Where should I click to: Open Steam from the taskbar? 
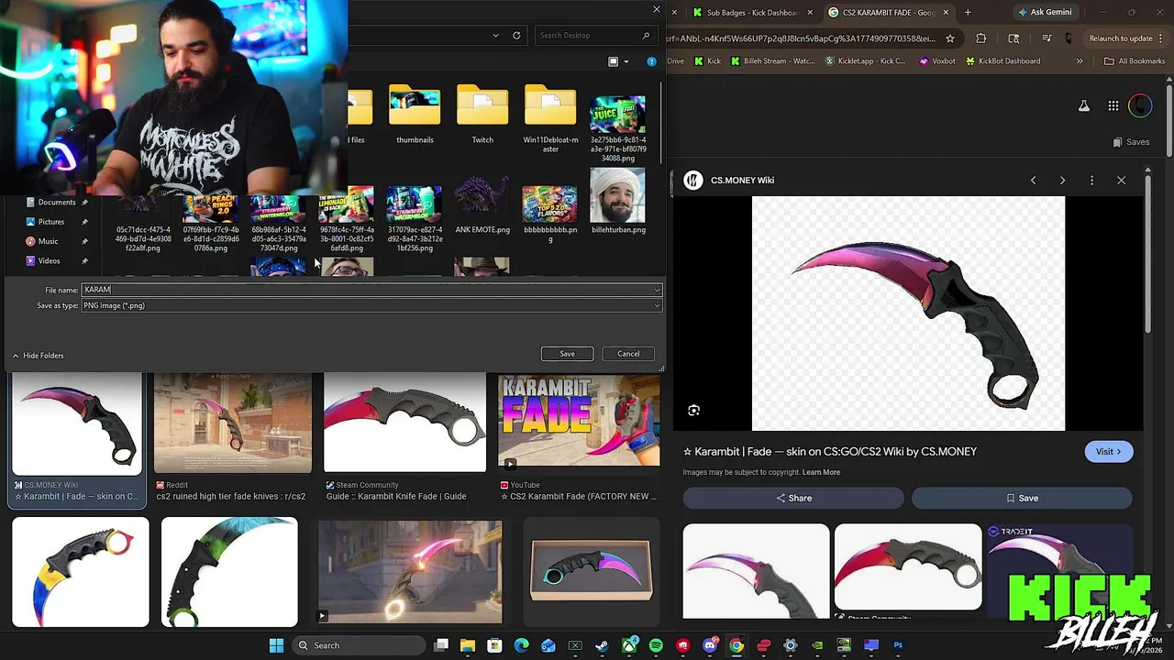pyautogui.click(x=602, y=645)
